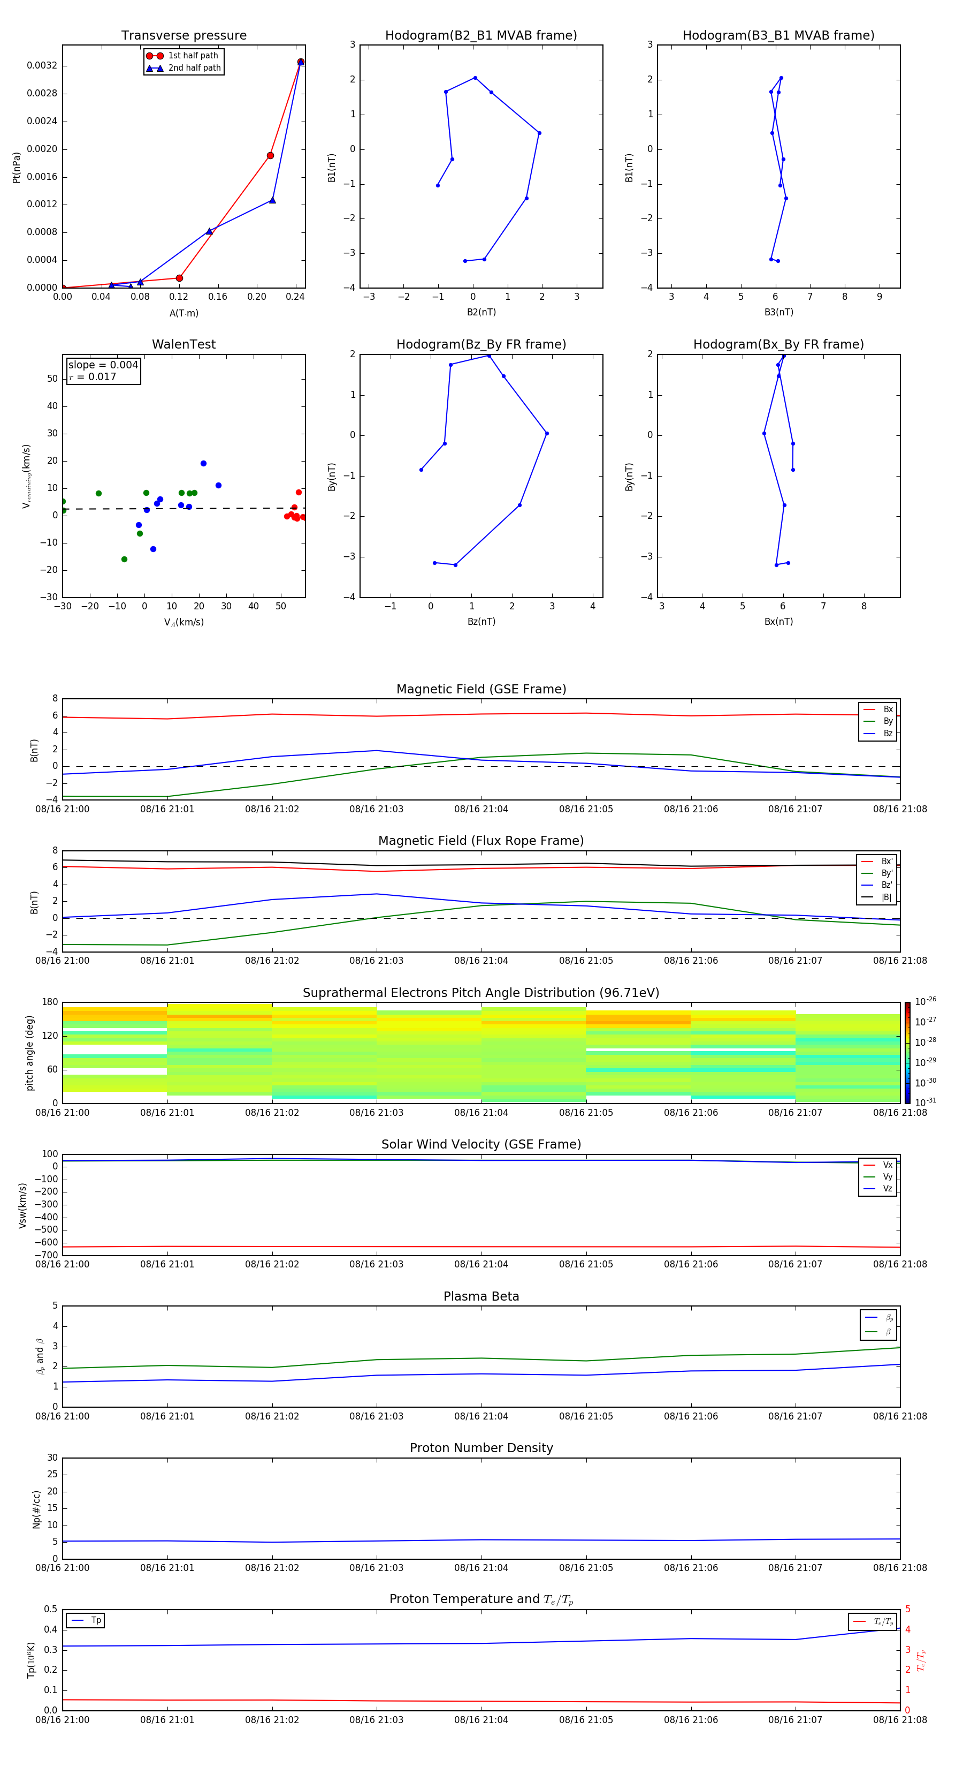
Task: Click the "Solar Wind Velocity (GSE Frame)" title
Action: 481,1144
